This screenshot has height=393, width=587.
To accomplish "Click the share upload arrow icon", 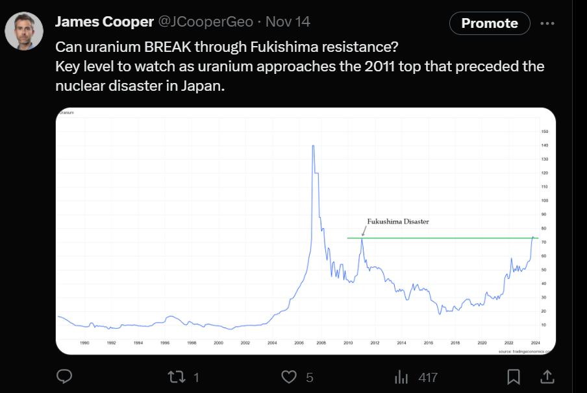I will [547, 377].
